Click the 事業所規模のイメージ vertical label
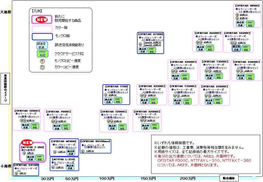263x182 pixels. [x=5, y=88]
